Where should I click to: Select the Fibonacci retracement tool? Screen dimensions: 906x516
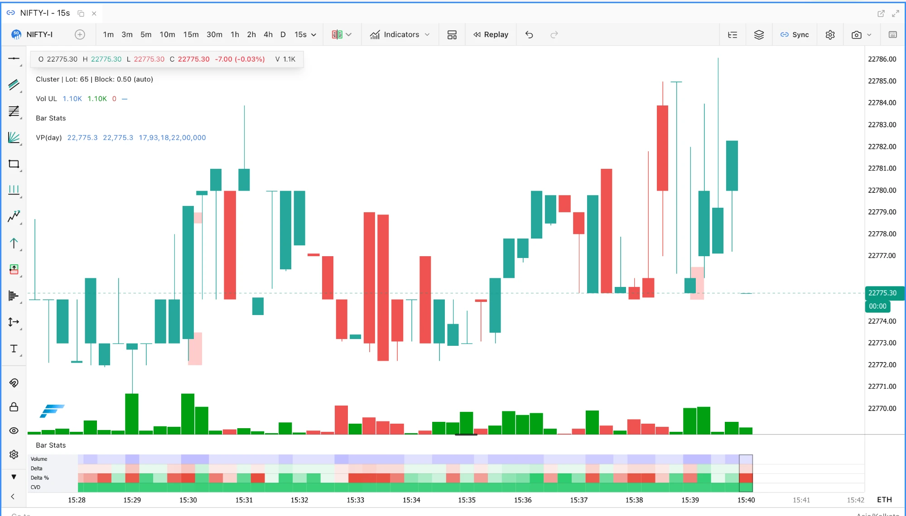[14, 111]
